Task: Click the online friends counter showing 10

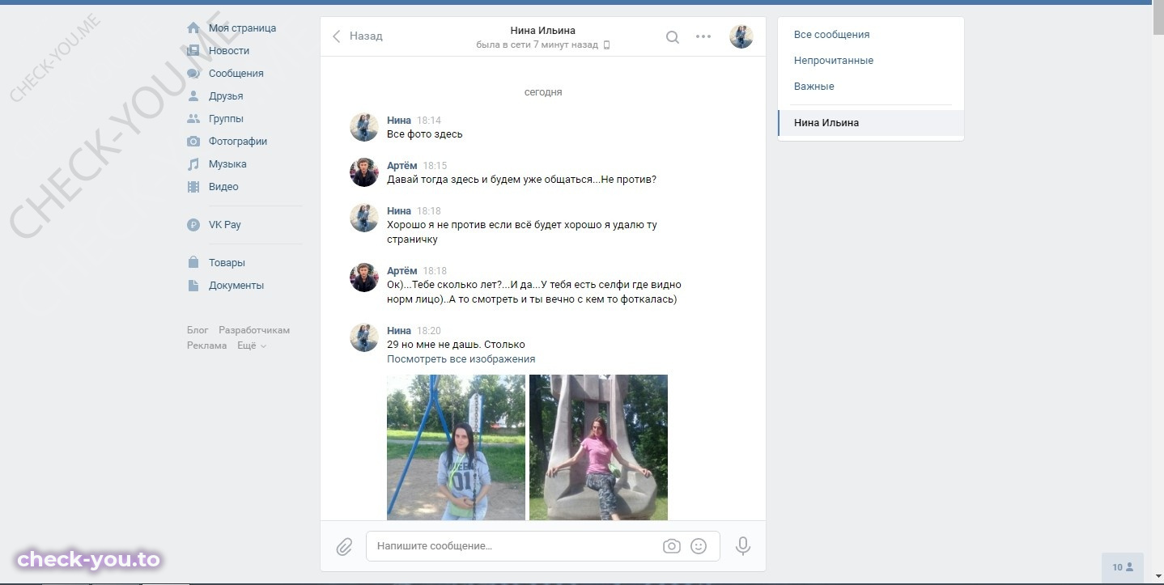Action: click(x=1123, y=567)
